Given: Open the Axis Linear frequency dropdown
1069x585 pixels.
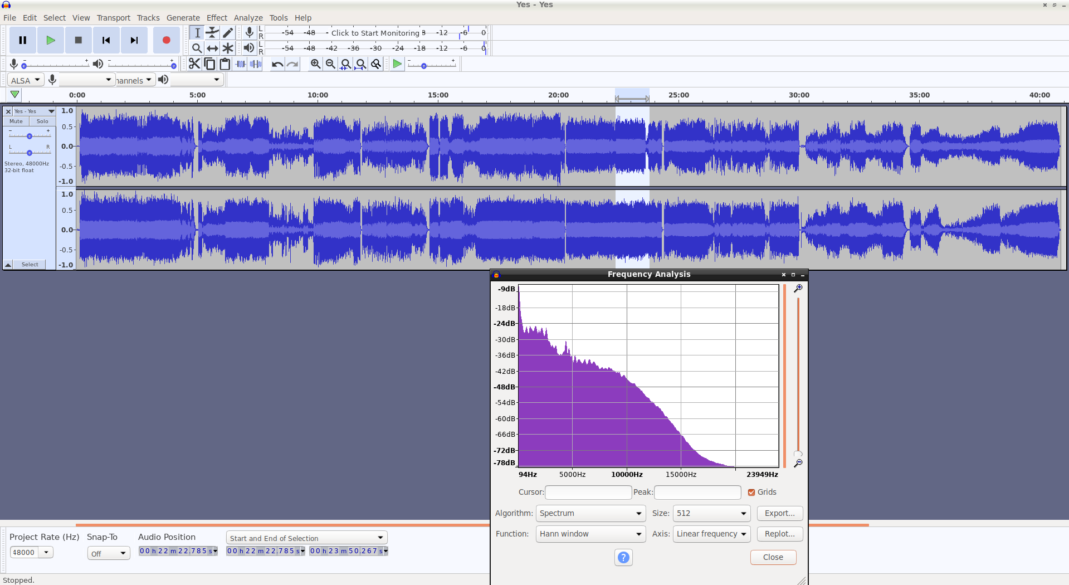Looking at the screenshot, I should [x=711, y=534].
